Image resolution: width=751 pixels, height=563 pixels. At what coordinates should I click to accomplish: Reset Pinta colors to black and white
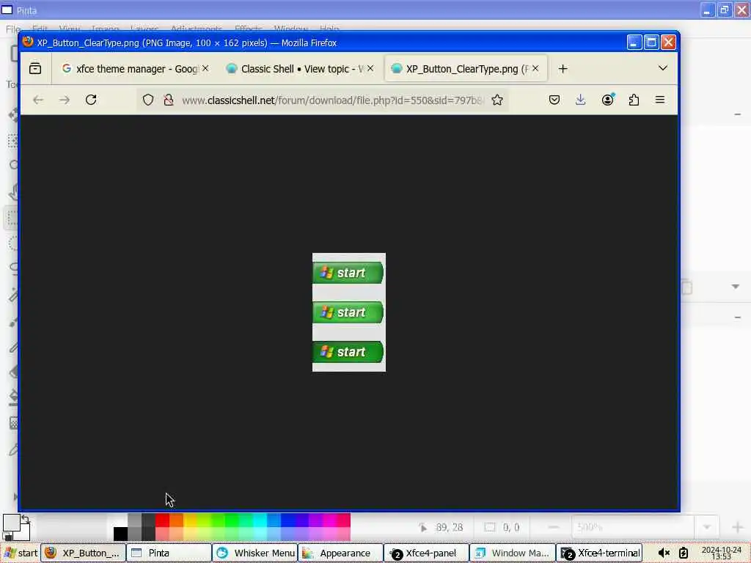[x=7, y=537]
